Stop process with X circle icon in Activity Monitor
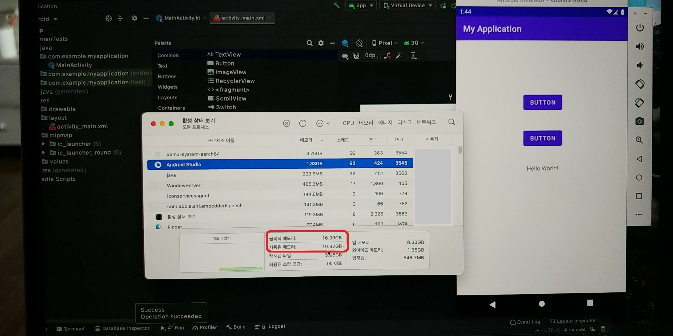 (x=287, y=123)
